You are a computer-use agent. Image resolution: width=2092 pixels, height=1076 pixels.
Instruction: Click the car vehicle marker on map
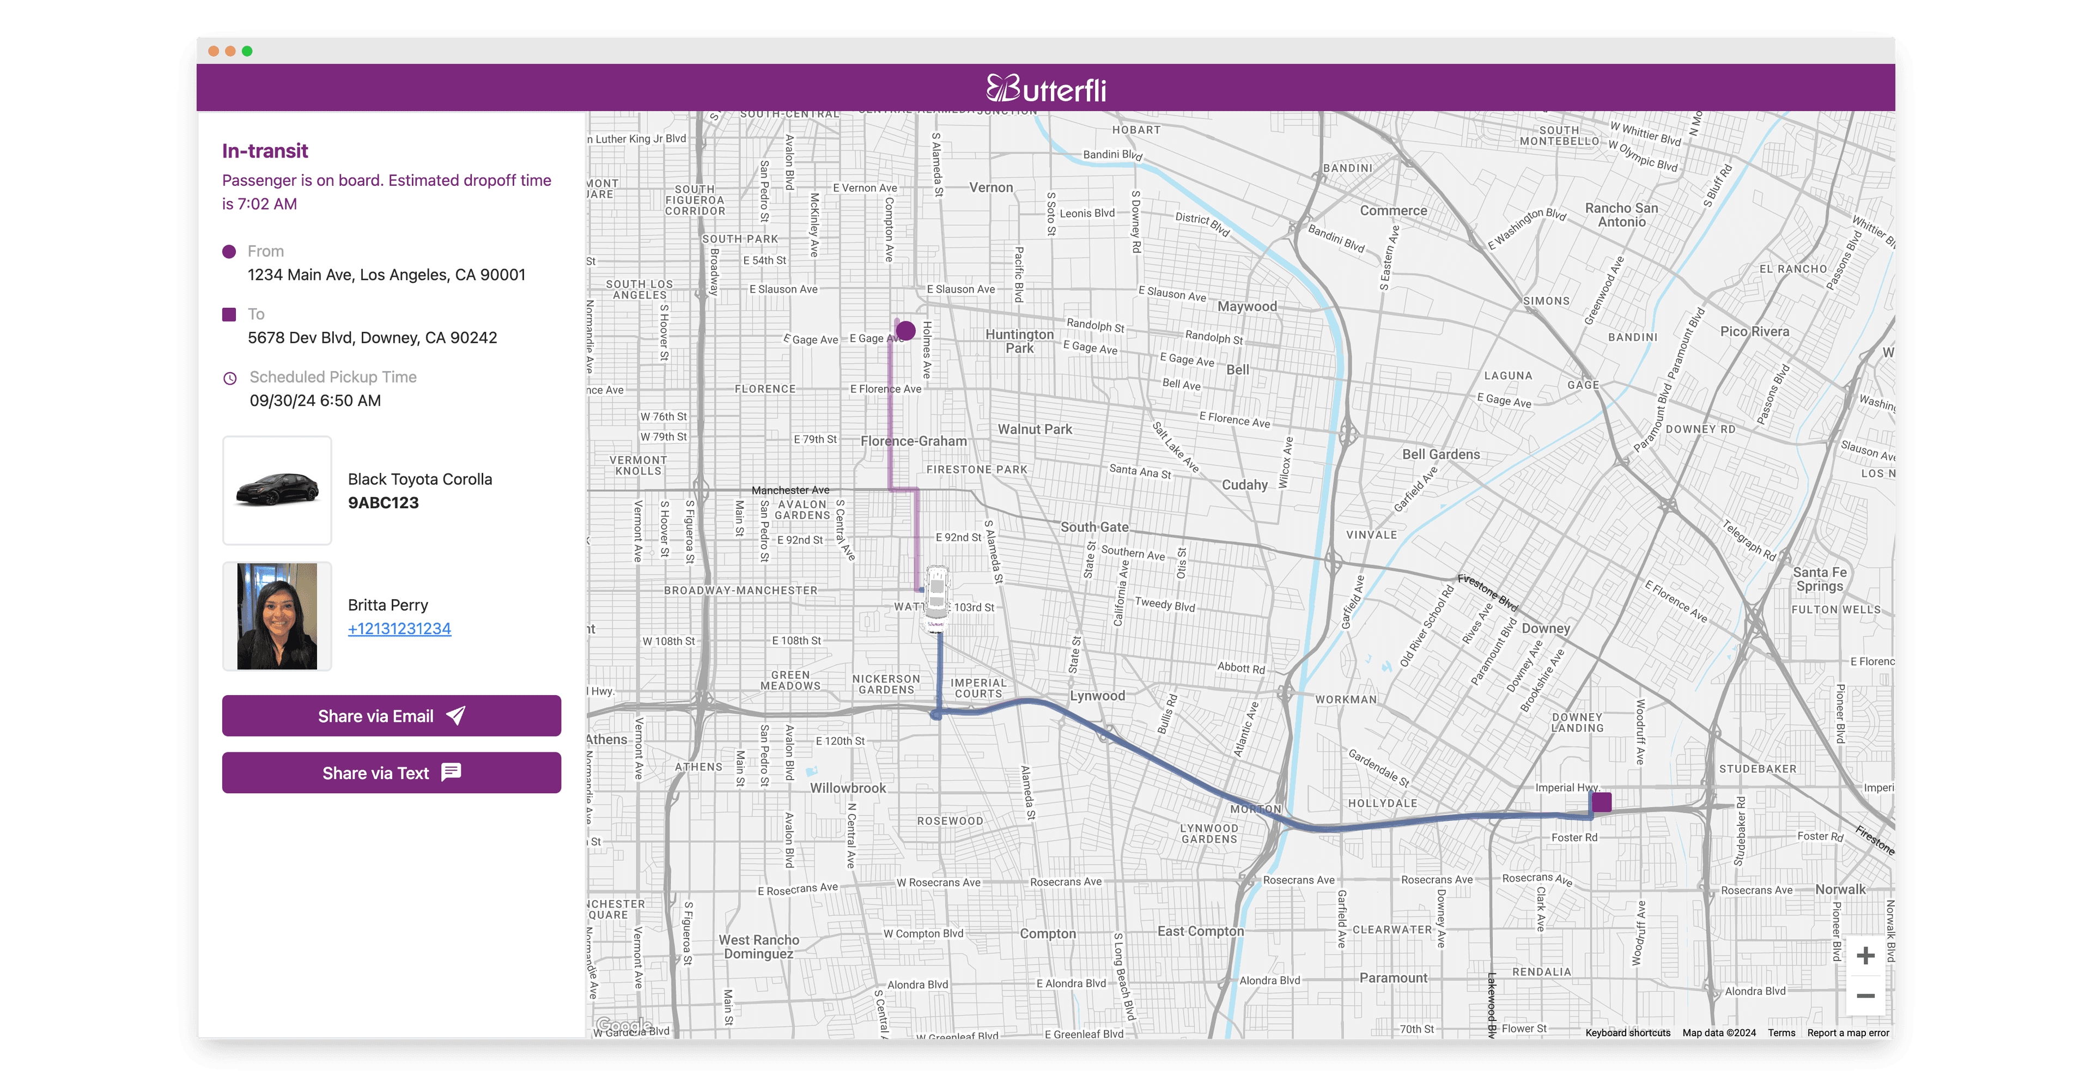936,599
